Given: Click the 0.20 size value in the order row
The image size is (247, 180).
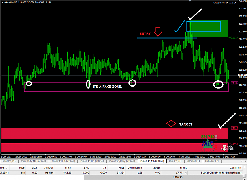Looking at the screenshot, I should [34, 173].
